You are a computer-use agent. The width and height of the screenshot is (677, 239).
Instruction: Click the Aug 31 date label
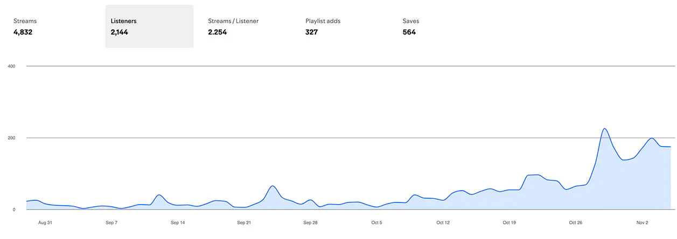46,222
